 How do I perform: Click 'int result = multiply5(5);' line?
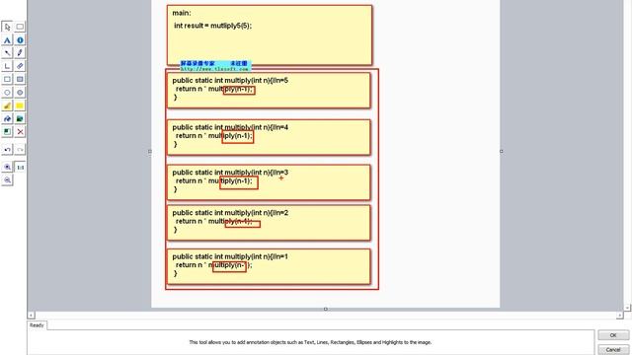click(213, 26)
